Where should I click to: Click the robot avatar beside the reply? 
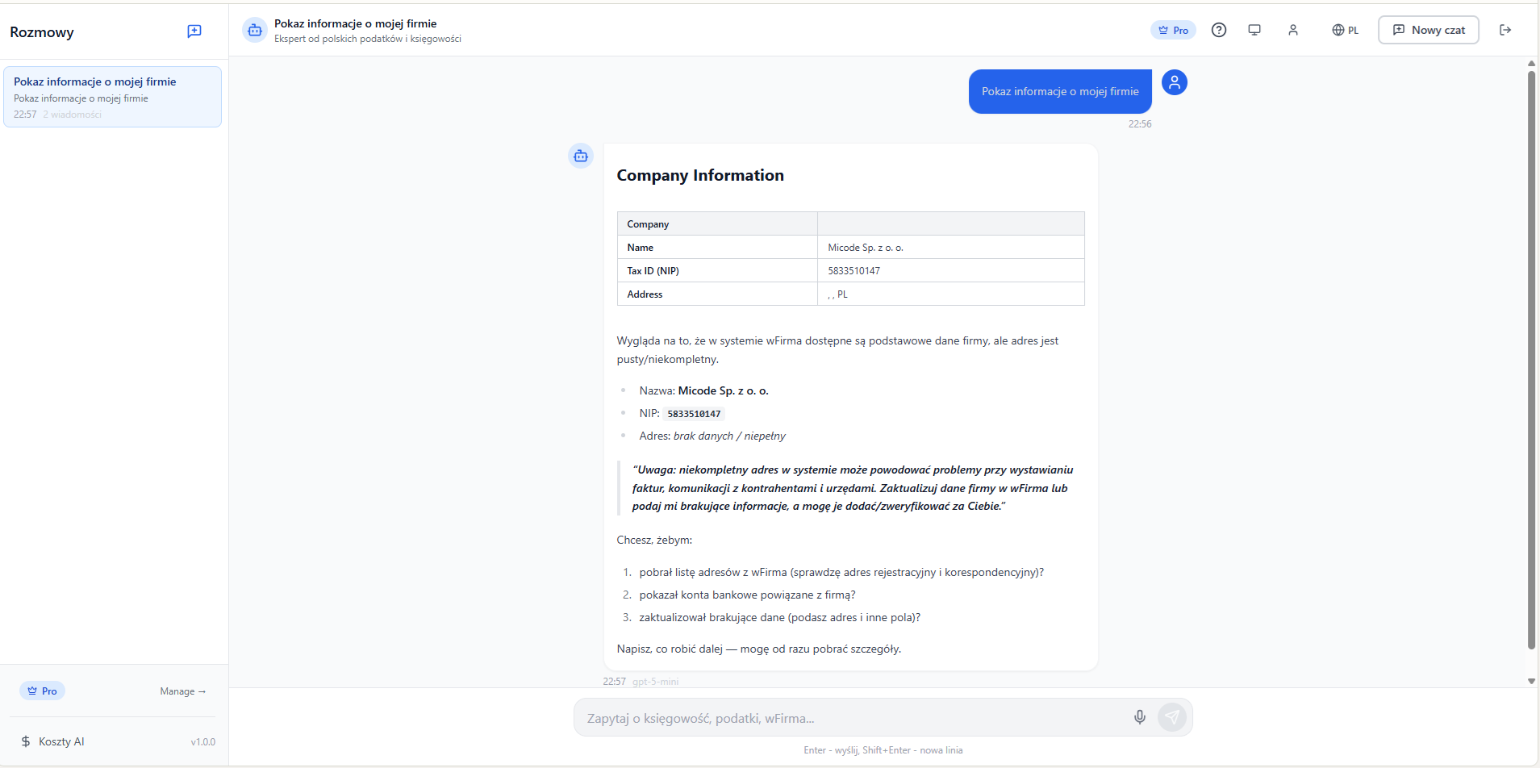click(581, 157)
